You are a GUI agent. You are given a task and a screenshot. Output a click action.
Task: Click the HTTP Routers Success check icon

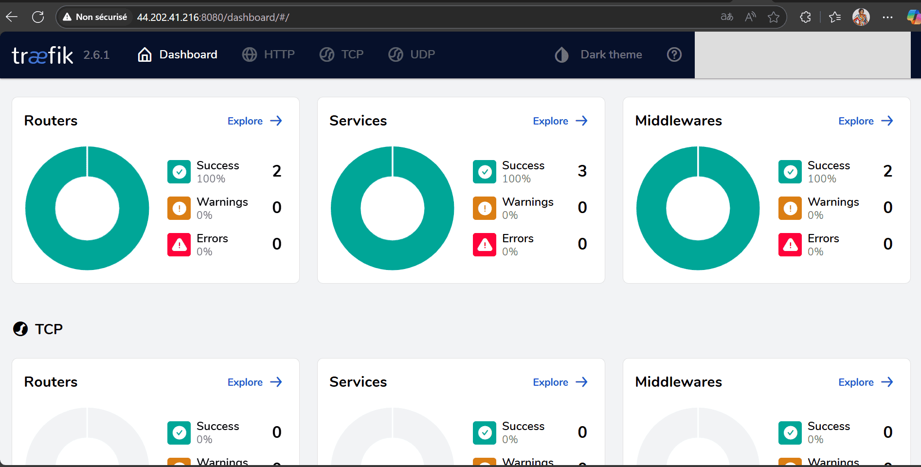pyautogui.click(x=179, y=172)
